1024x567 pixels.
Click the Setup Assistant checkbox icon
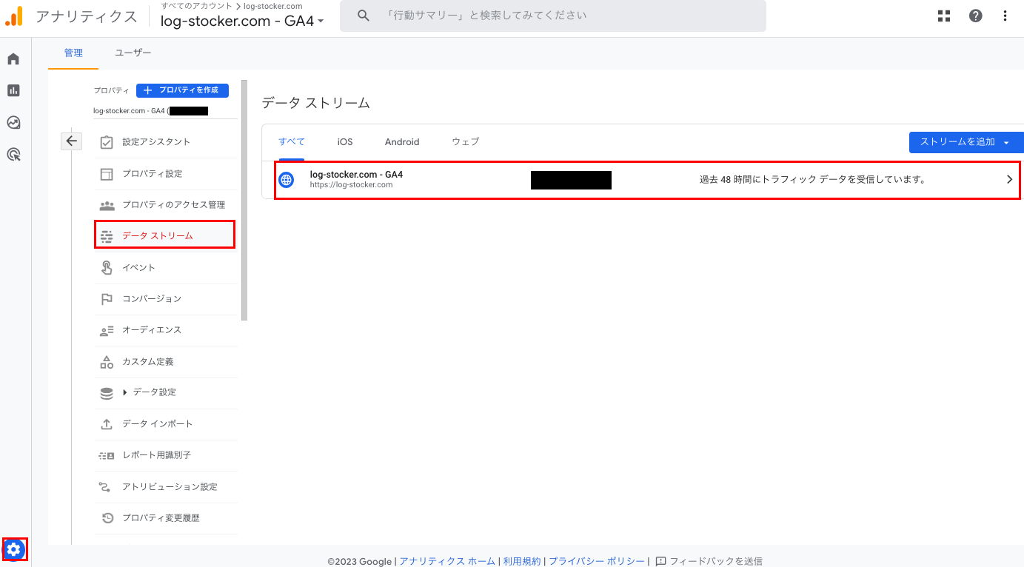[107, 142]
